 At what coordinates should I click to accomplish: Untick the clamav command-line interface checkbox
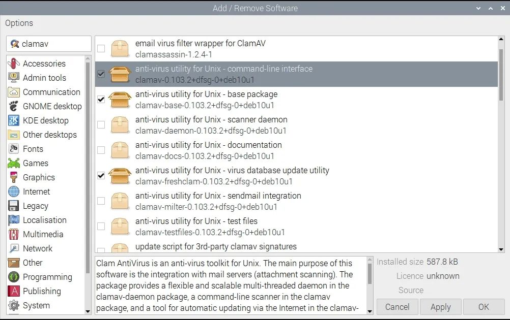(101, 74)
